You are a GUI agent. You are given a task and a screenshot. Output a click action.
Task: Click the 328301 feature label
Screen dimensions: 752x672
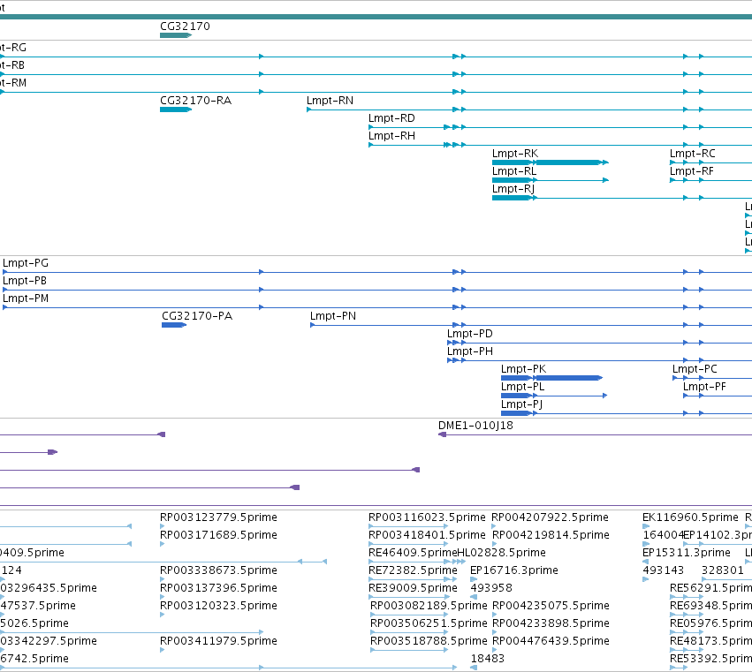click(722, 570)
